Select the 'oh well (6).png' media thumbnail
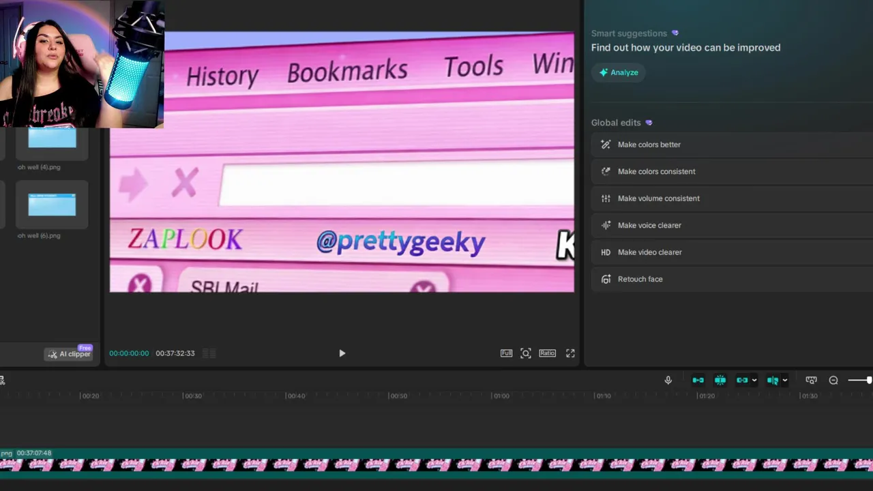The height and width of the screenshot is (491, 873). click(52, 204)
